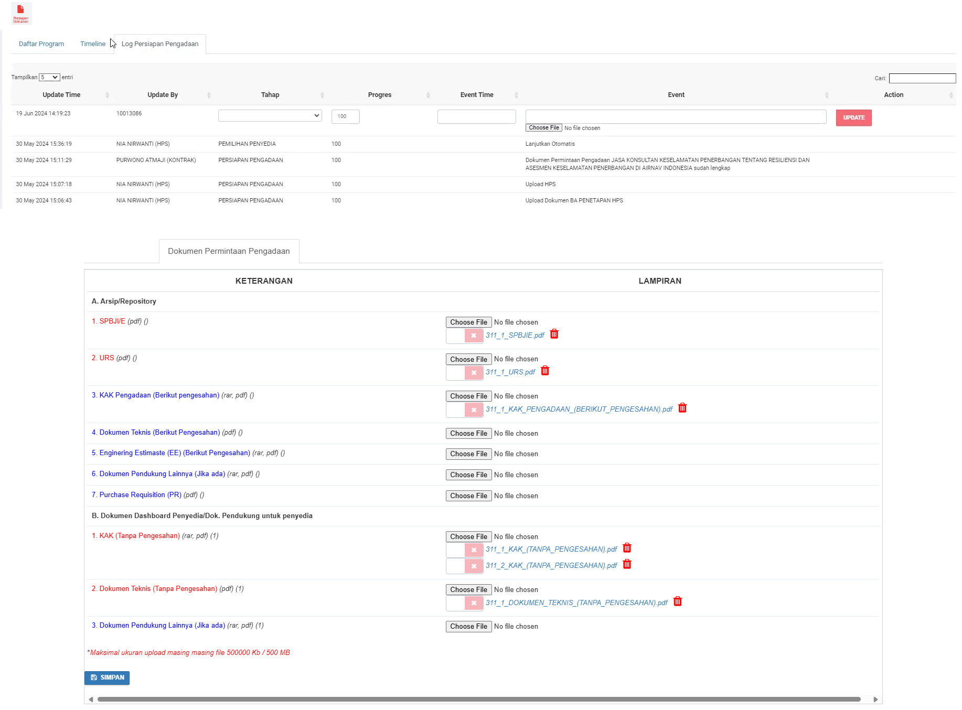Focus the Cari search input field
Image resolution: width=962 pixels, height=710 pixels.
pyautogui.click(x=922, y=78)
